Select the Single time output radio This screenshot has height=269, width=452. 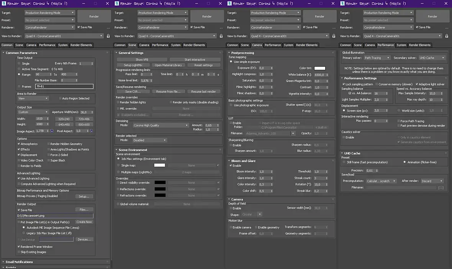19,64
